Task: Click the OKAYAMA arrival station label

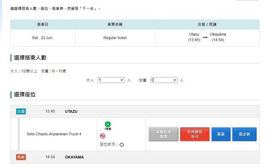Action: pos(74,157)
